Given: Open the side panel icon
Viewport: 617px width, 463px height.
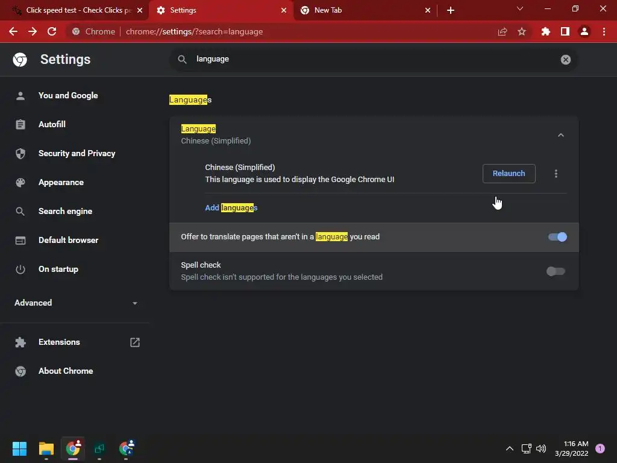Looking at the screenshot, I should (x=565, y=31).
